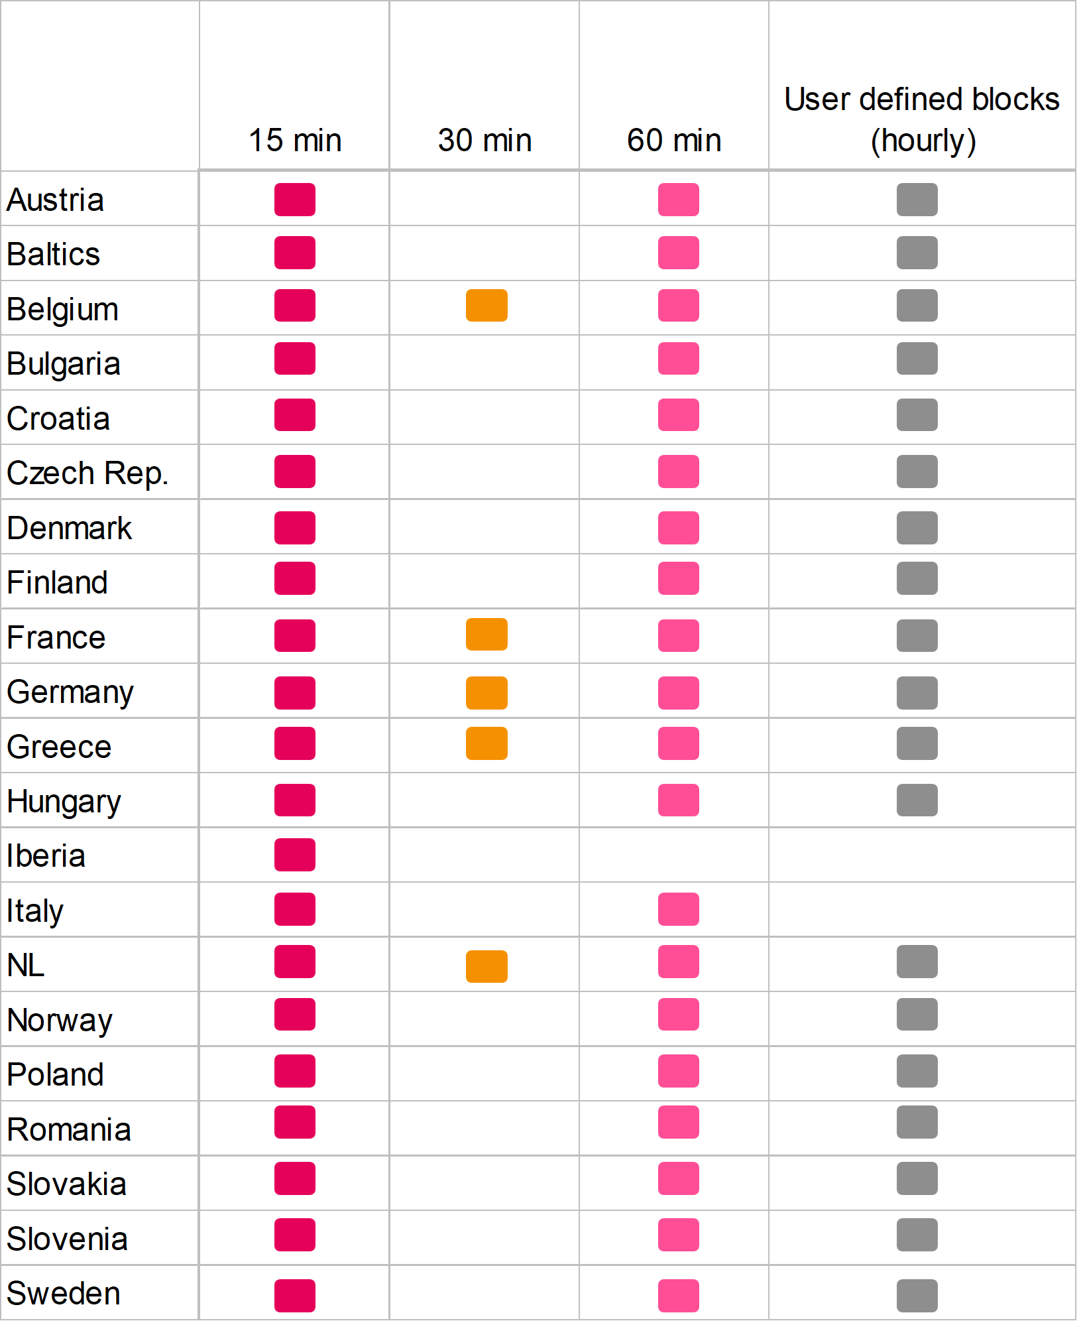Click the "60 min" column header

[x=674, y=141]
